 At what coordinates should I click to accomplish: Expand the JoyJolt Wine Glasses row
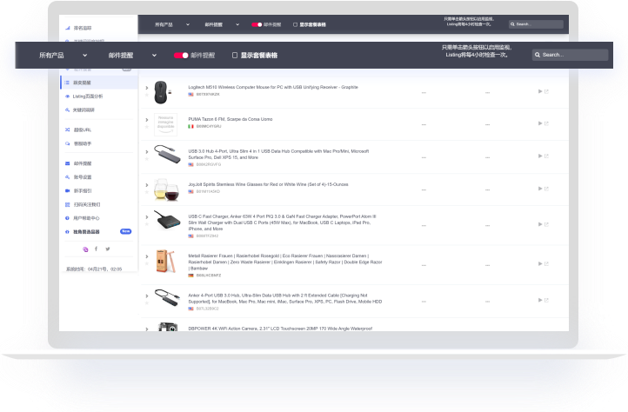147,185
